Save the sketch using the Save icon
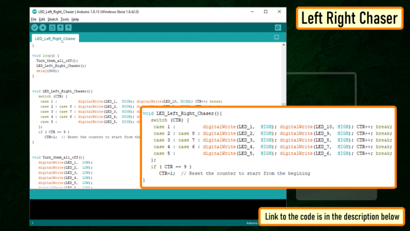 pos(69,27)
